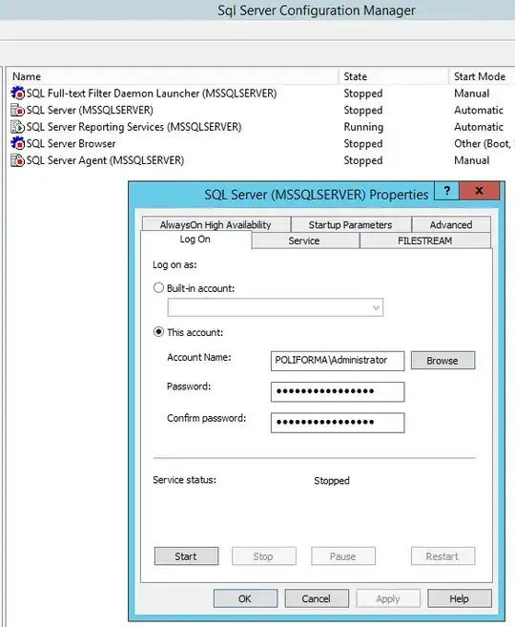This screenshot has width=515, height=627.
Task: Click the Apply button
Action: point(388,598)
